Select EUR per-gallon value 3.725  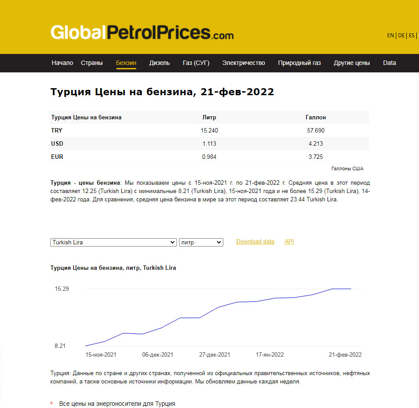[316, 157]
